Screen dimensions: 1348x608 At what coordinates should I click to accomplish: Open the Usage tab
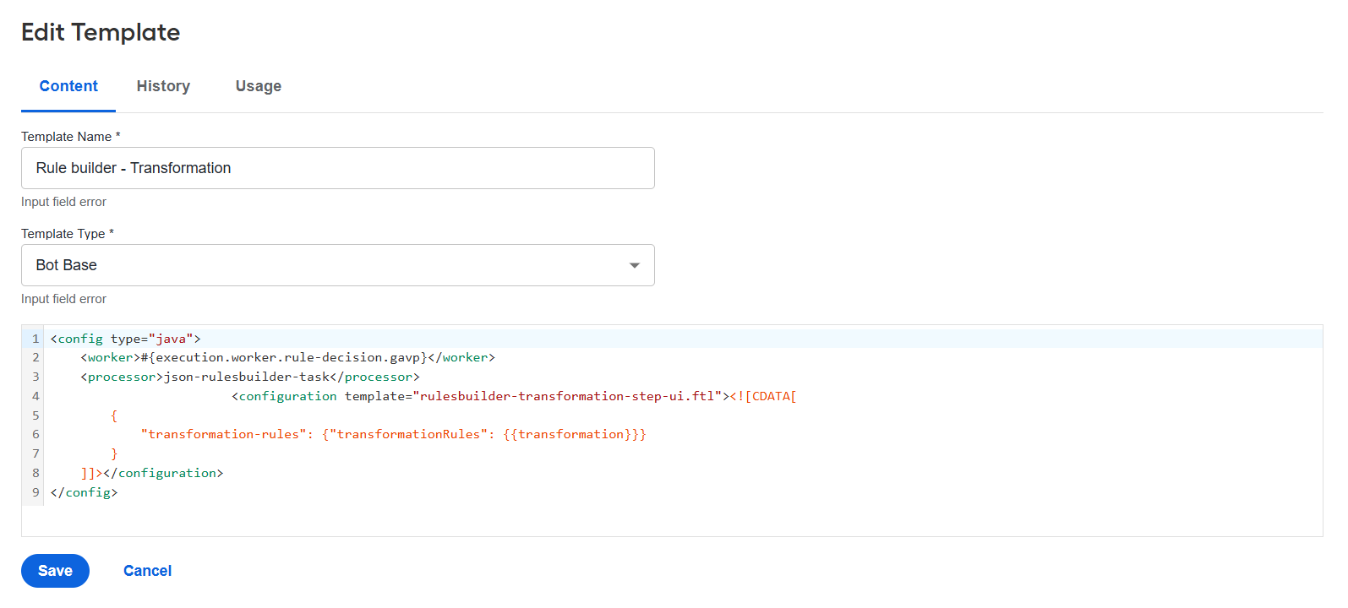point(259,86)
